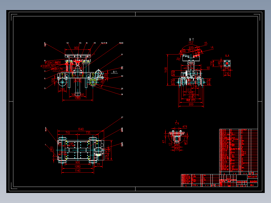
Task: Click the 710 dimension in plan view
Action: point(68,133)
